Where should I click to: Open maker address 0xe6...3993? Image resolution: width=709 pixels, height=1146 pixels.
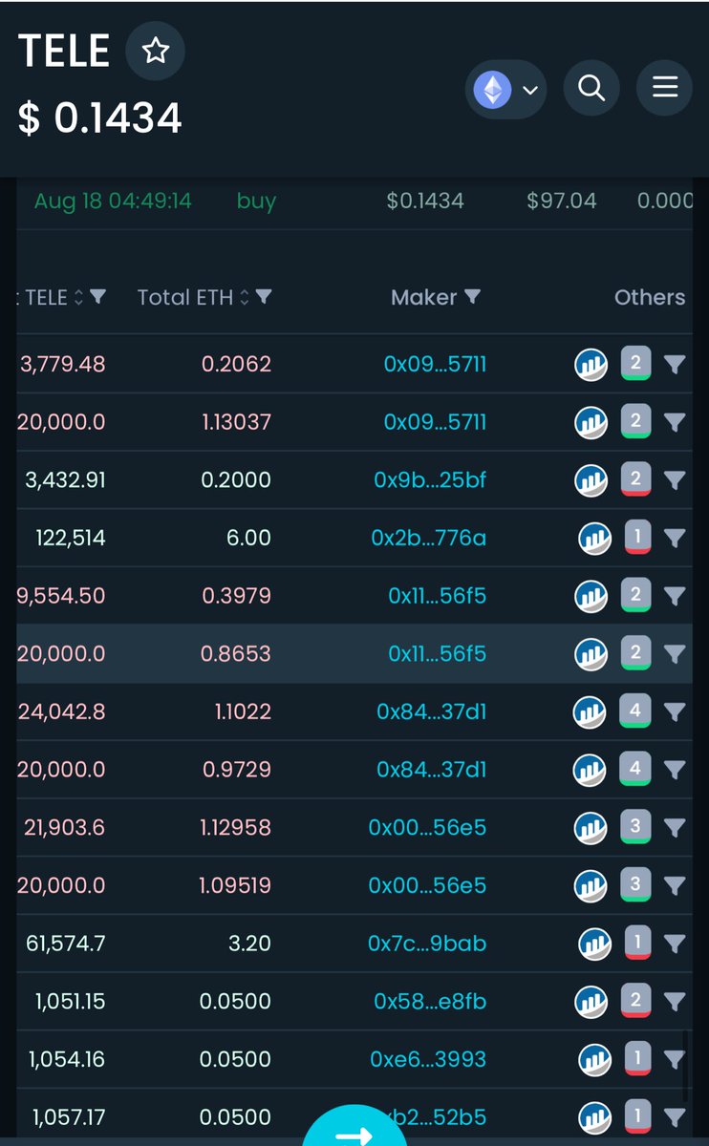click(x=428, y=1059)
